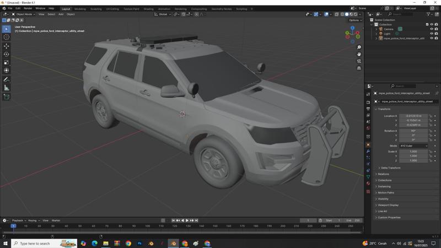Play the animation forward
441x248 pixels.
tap(187, 220)
